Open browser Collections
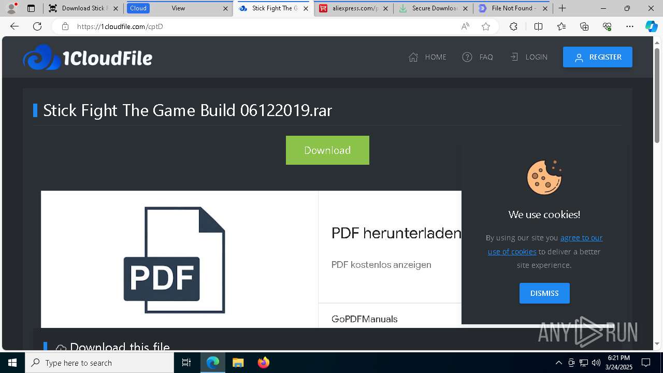The height and width of the screenshot is (373, 663). [x=584, y=26]
